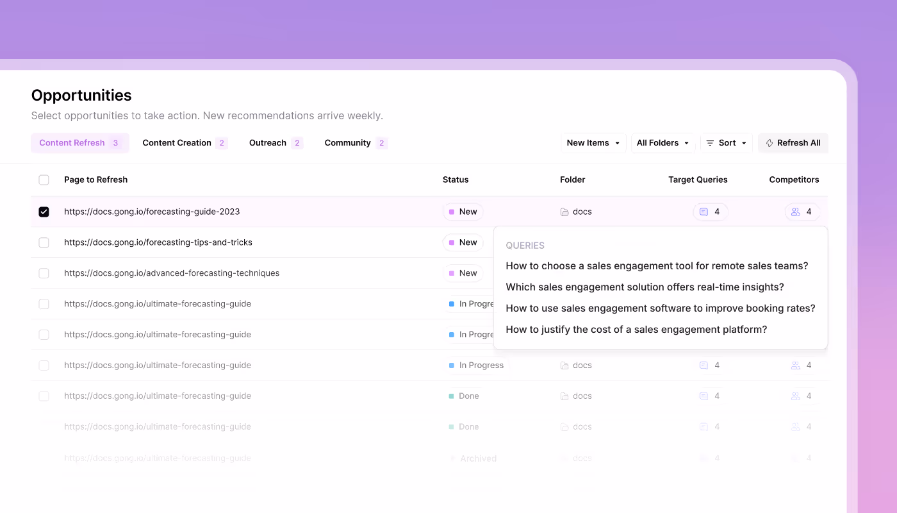
Task: Click the folder icon in the forecasting-guide-2023 row
Action: click(564, 212)
